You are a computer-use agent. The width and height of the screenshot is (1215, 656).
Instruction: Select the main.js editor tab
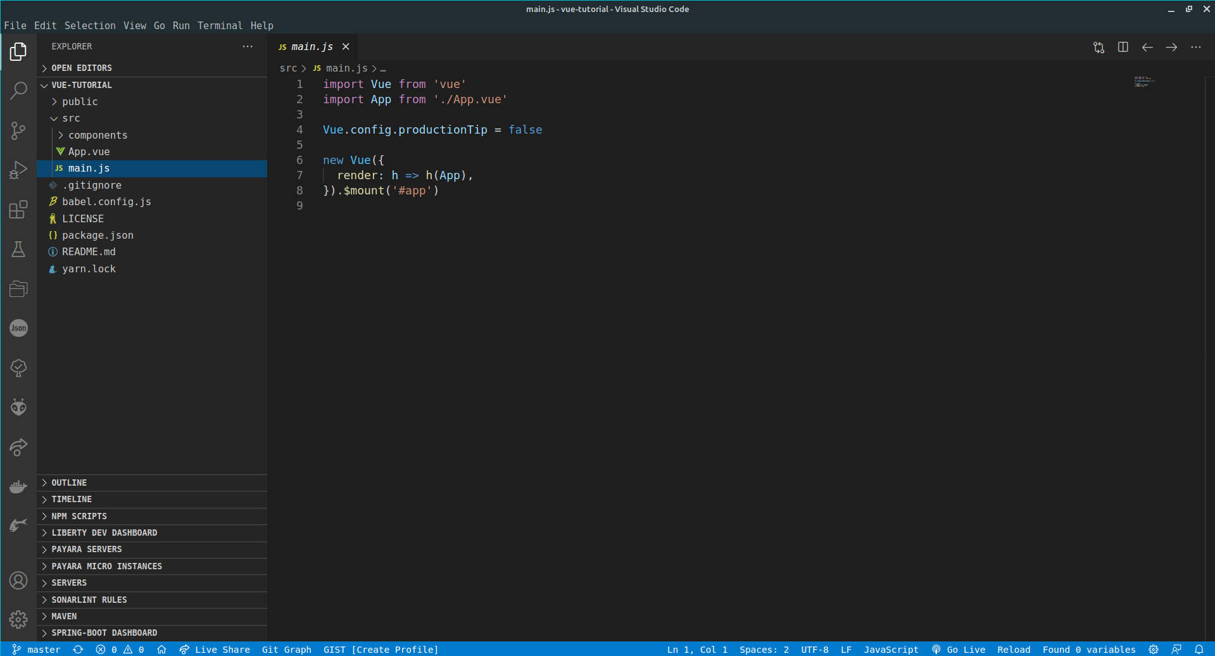click(313, 47)
